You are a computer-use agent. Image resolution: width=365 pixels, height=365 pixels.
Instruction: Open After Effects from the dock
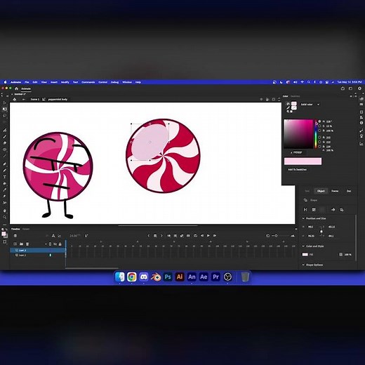point(204,277)
